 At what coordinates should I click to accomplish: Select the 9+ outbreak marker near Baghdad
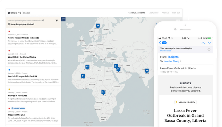(116, 66)
